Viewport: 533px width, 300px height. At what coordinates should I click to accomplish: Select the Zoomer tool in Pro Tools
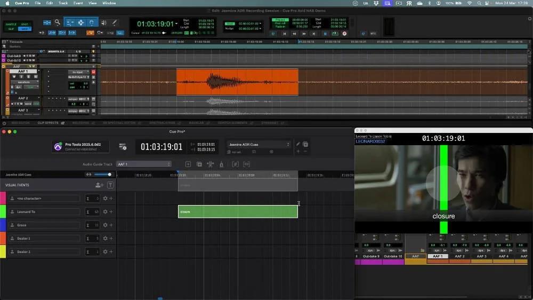click(x=58, y=22)
